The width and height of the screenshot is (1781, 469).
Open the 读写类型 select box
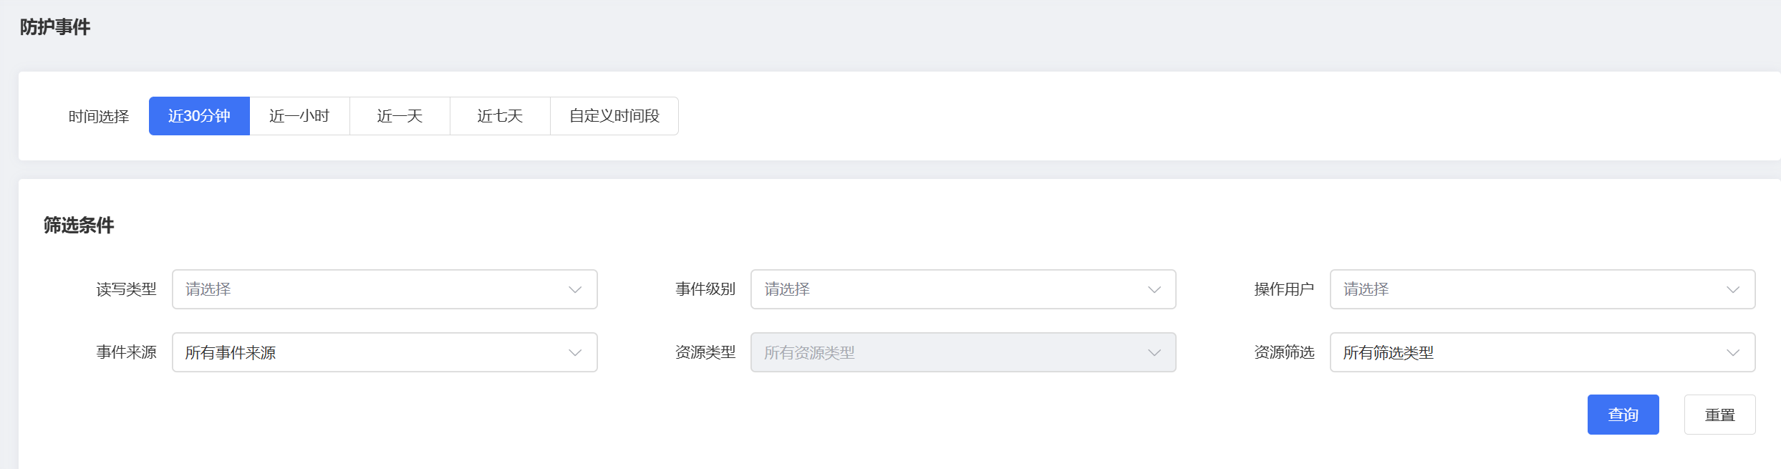(372, 289)
